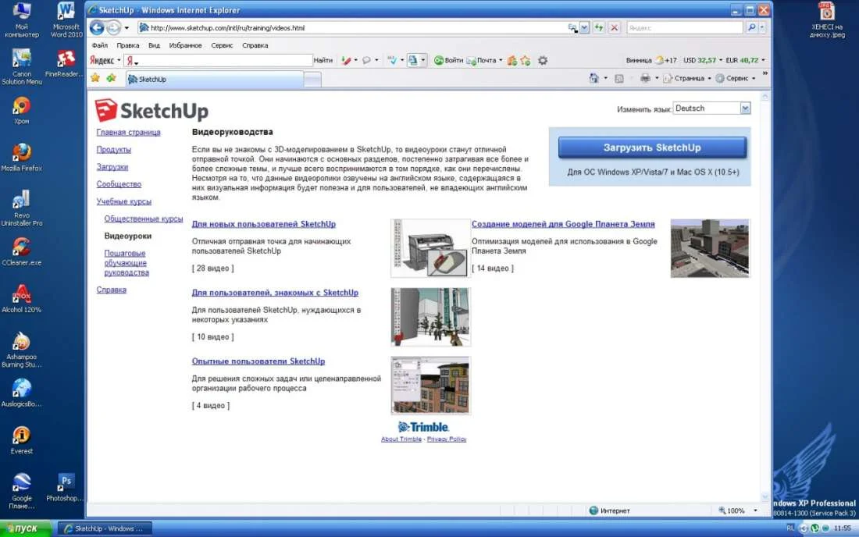Click the SketchUp logo on the page
Image resolution: width=859 pixels, height=537 pixels.
pos(151,111)
